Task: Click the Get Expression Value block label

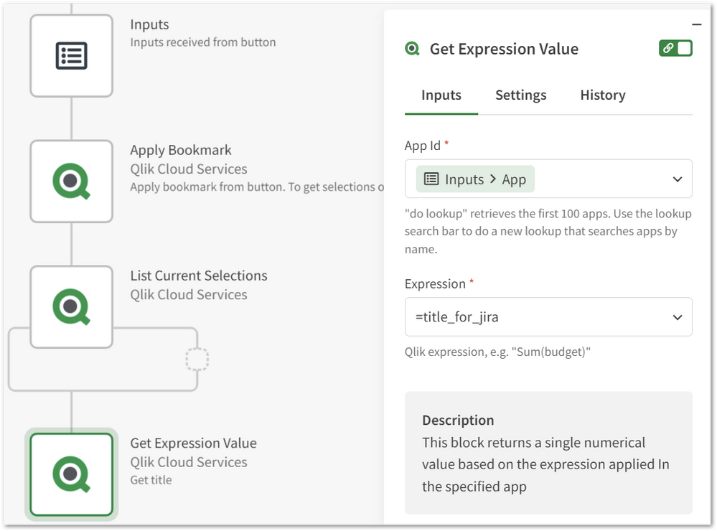Action: (x=193, y=443)
